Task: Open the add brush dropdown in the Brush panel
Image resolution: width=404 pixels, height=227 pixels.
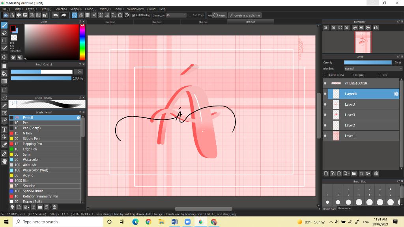Action: tap(26, 207)
